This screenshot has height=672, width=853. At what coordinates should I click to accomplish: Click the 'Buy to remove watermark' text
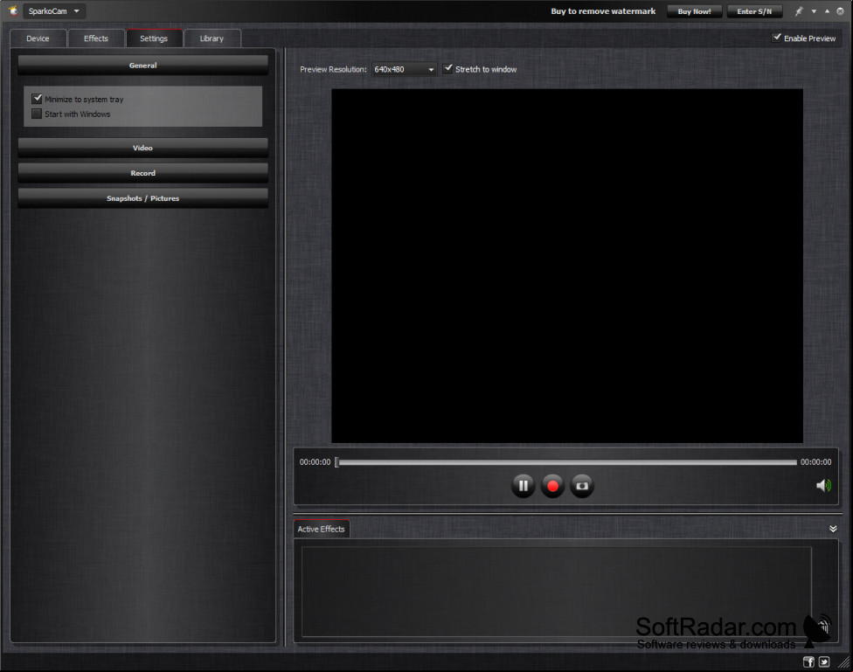[603, 11]
